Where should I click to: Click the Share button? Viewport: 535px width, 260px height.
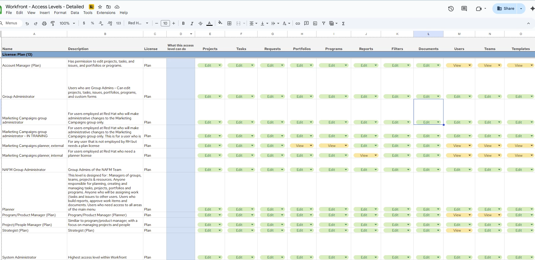(505, 9)
